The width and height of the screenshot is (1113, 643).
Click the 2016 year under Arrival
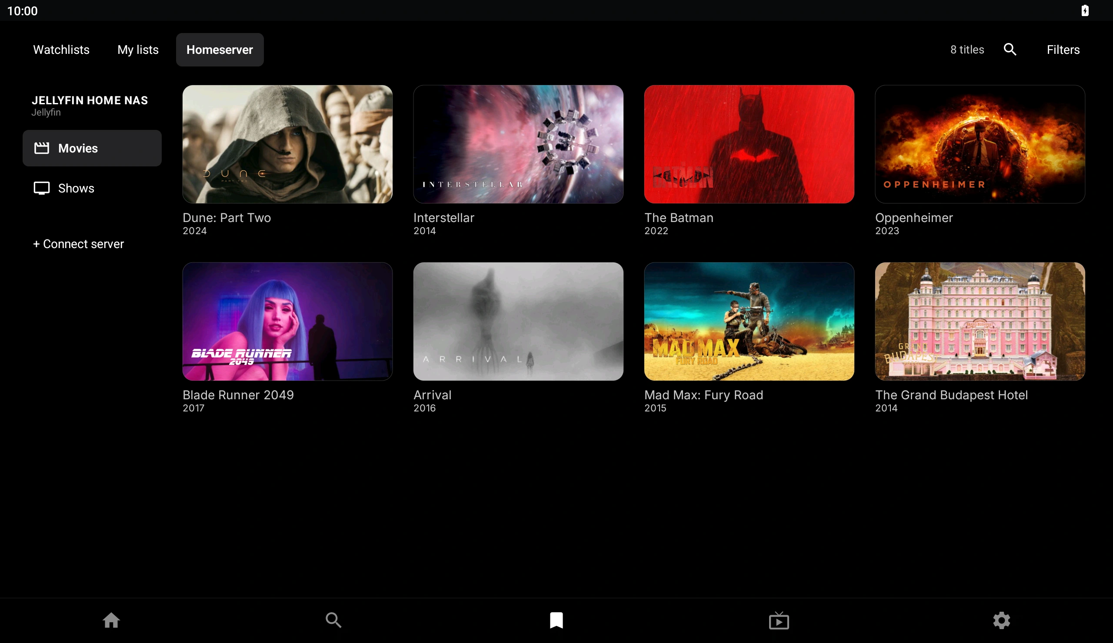pos(424,408)
